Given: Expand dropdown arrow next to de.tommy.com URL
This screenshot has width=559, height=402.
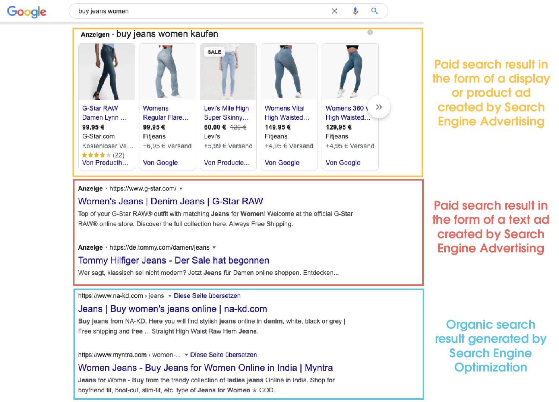Looking at the screenshot, I should [214, 248].
